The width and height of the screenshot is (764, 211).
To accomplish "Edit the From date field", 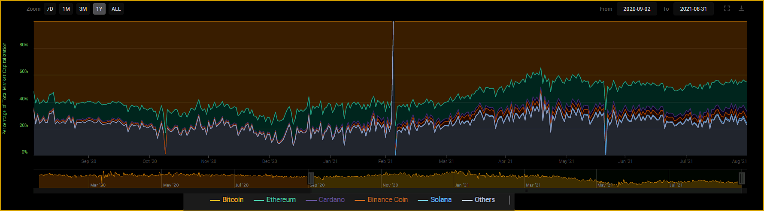I will [637, 9].
